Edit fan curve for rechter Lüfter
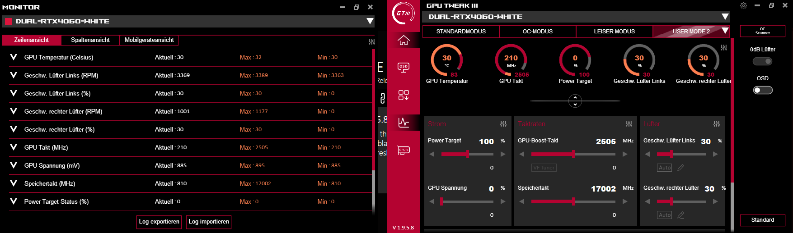This screenshot has height=233, width=793. 681,215
